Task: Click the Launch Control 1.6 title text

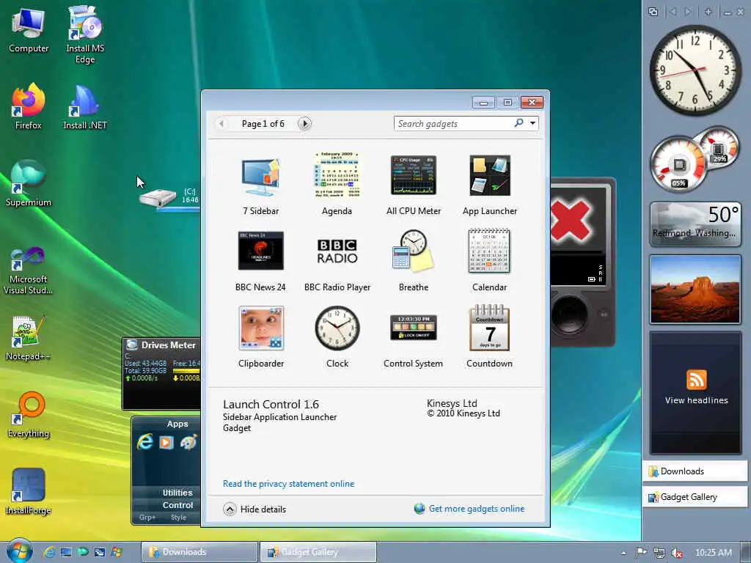Action: coord(271,404)
